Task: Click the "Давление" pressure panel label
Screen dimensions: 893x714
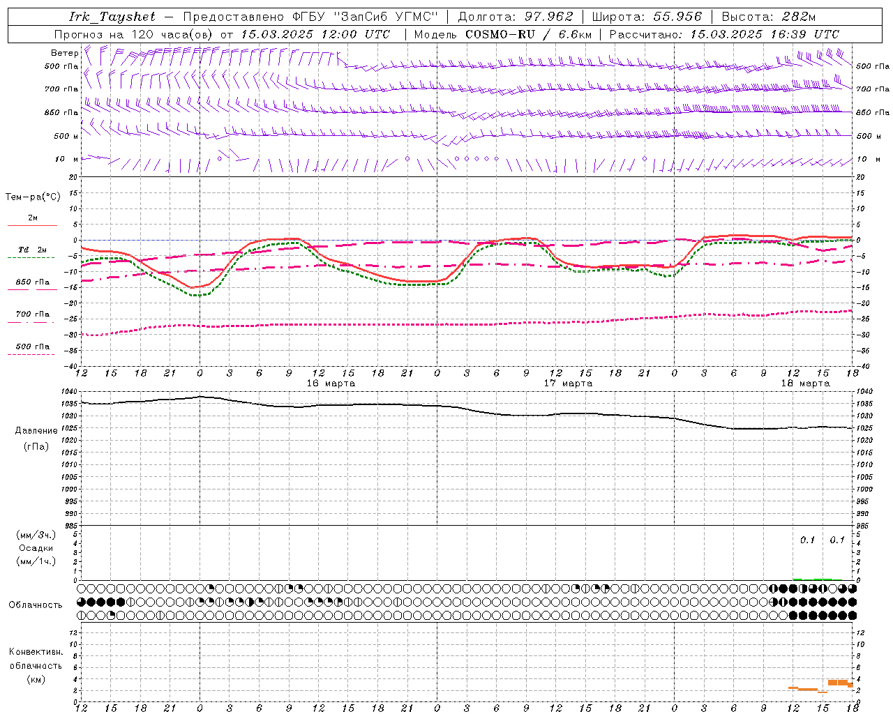Action: click(x=36, y=431)
